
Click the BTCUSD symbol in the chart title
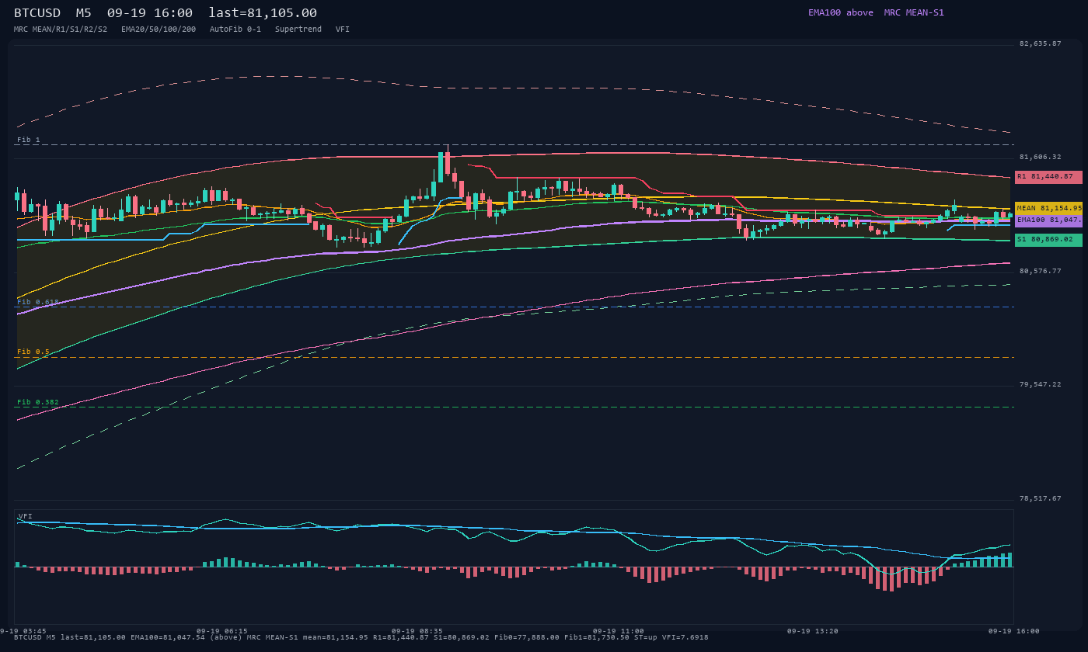(37, 13)
